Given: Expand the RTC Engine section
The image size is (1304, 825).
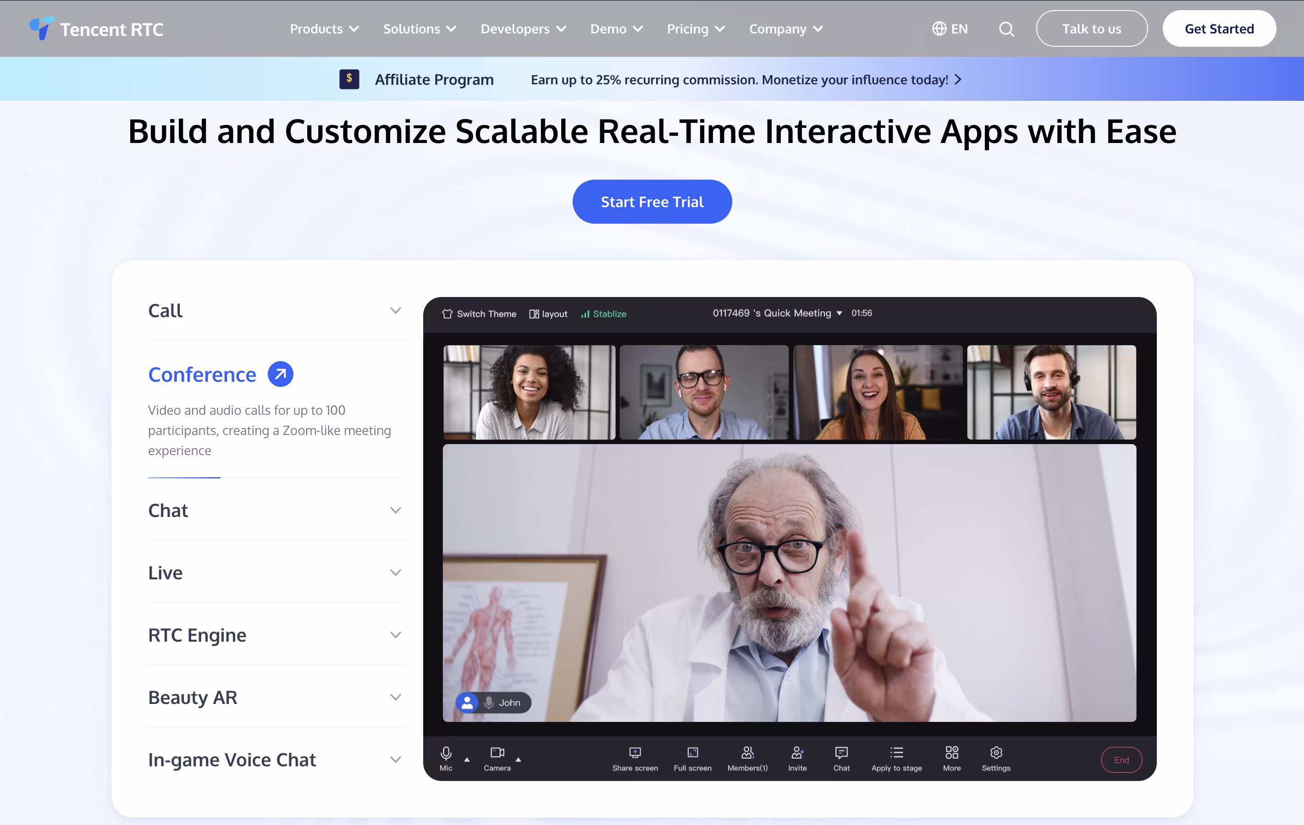Looking at the screenshot, I should coord(276,635).
